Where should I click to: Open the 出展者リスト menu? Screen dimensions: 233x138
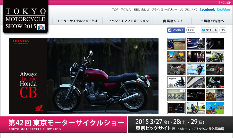tap(173, 21)
